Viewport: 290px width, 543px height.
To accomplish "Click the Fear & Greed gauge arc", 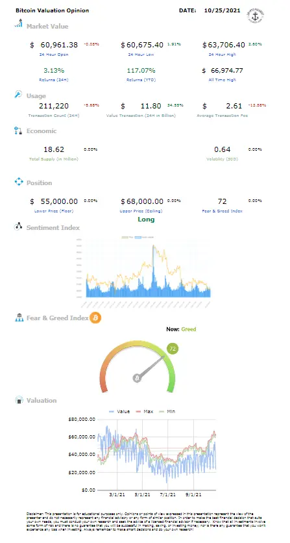I will pos(138,366).
